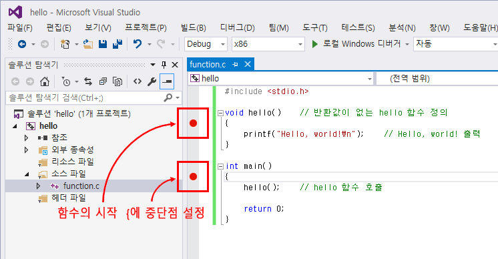Close the function.c tab
Screen dimensions: 498x259
point(248,65)
